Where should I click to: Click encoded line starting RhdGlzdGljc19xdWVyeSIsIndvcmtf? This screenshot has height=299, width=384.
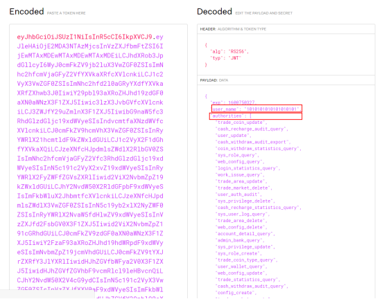(90, 121)
